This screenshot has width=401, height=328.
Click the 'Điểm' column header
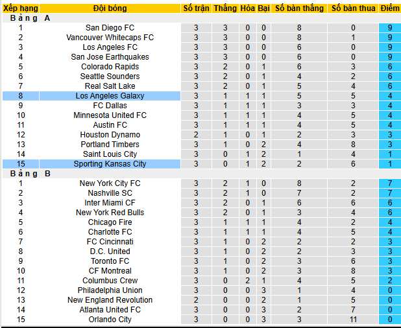(389, 8)
